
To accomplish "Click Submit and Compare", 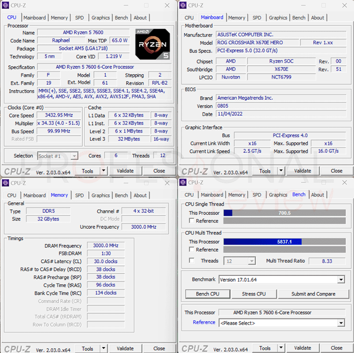I will [x=313, y=294].
